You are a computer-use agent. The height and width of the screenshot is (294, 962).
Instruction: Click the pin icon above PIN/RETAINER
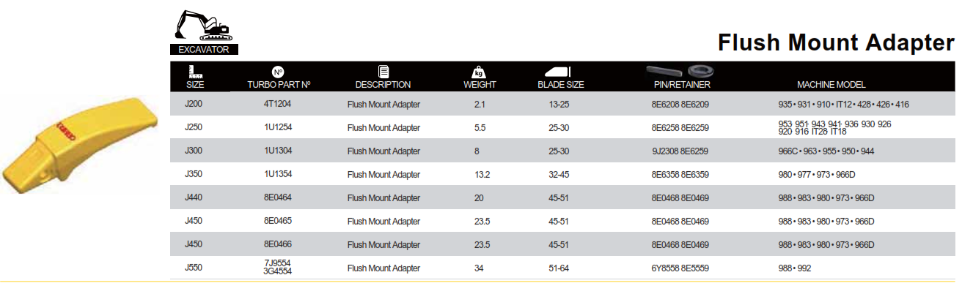[665, 71]
